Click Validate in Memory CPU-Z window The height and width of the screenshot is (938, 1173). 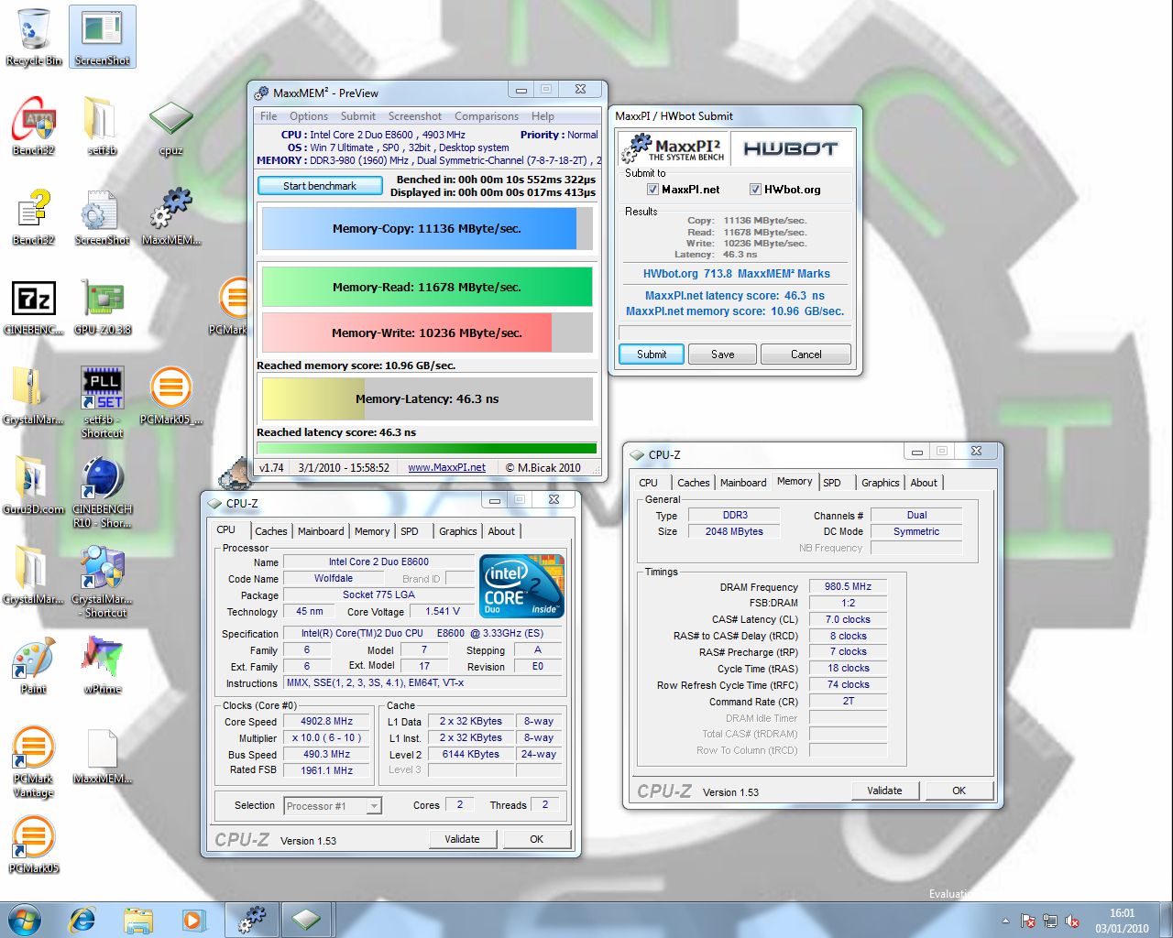[884, 791]
